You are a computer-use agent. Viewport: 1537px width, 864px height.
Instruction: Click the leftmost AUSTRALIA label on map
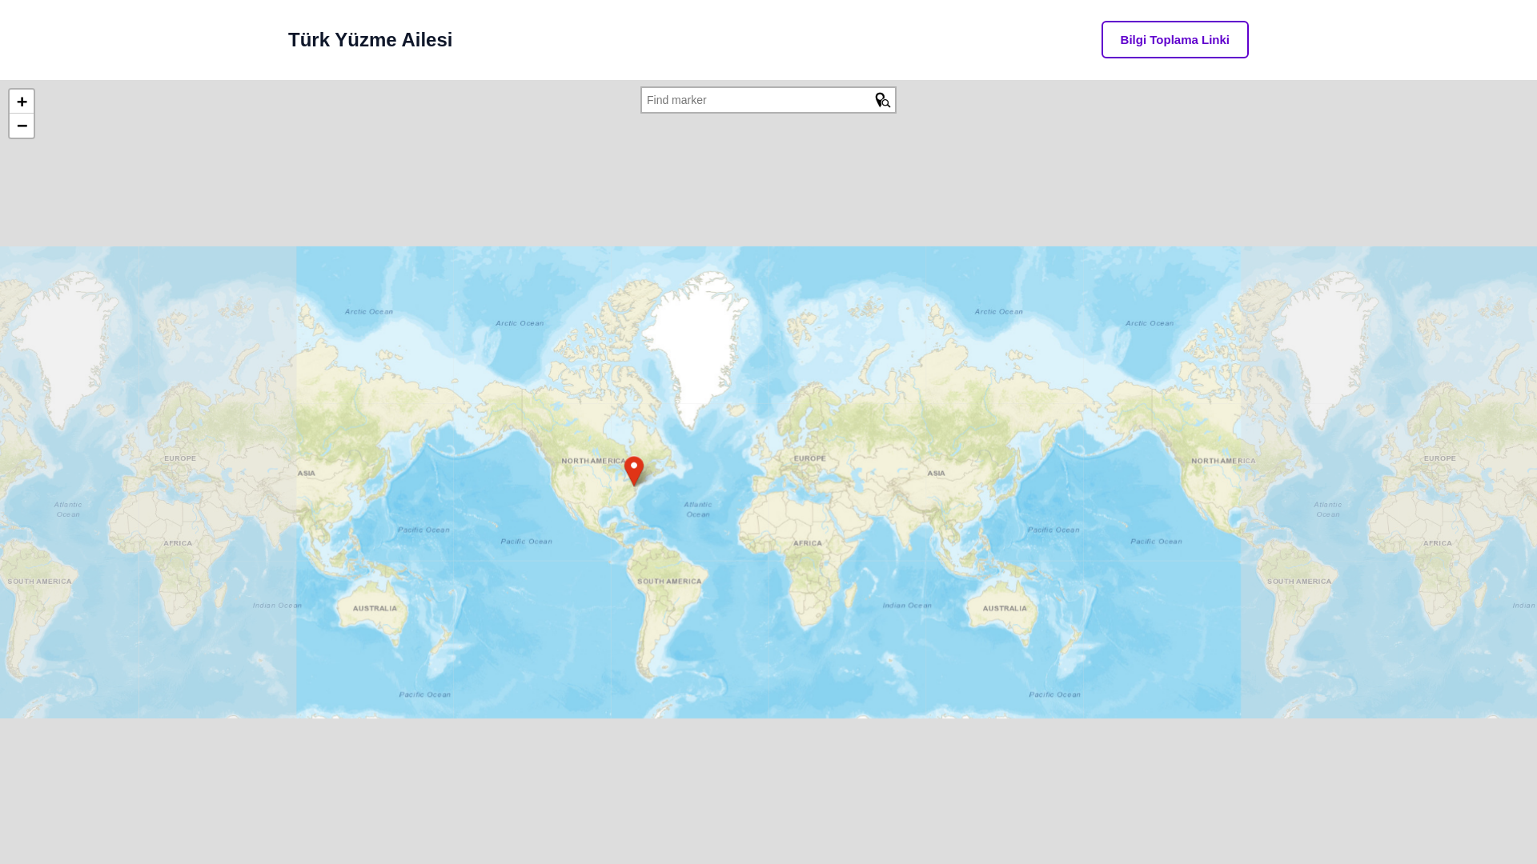(375, 608)
